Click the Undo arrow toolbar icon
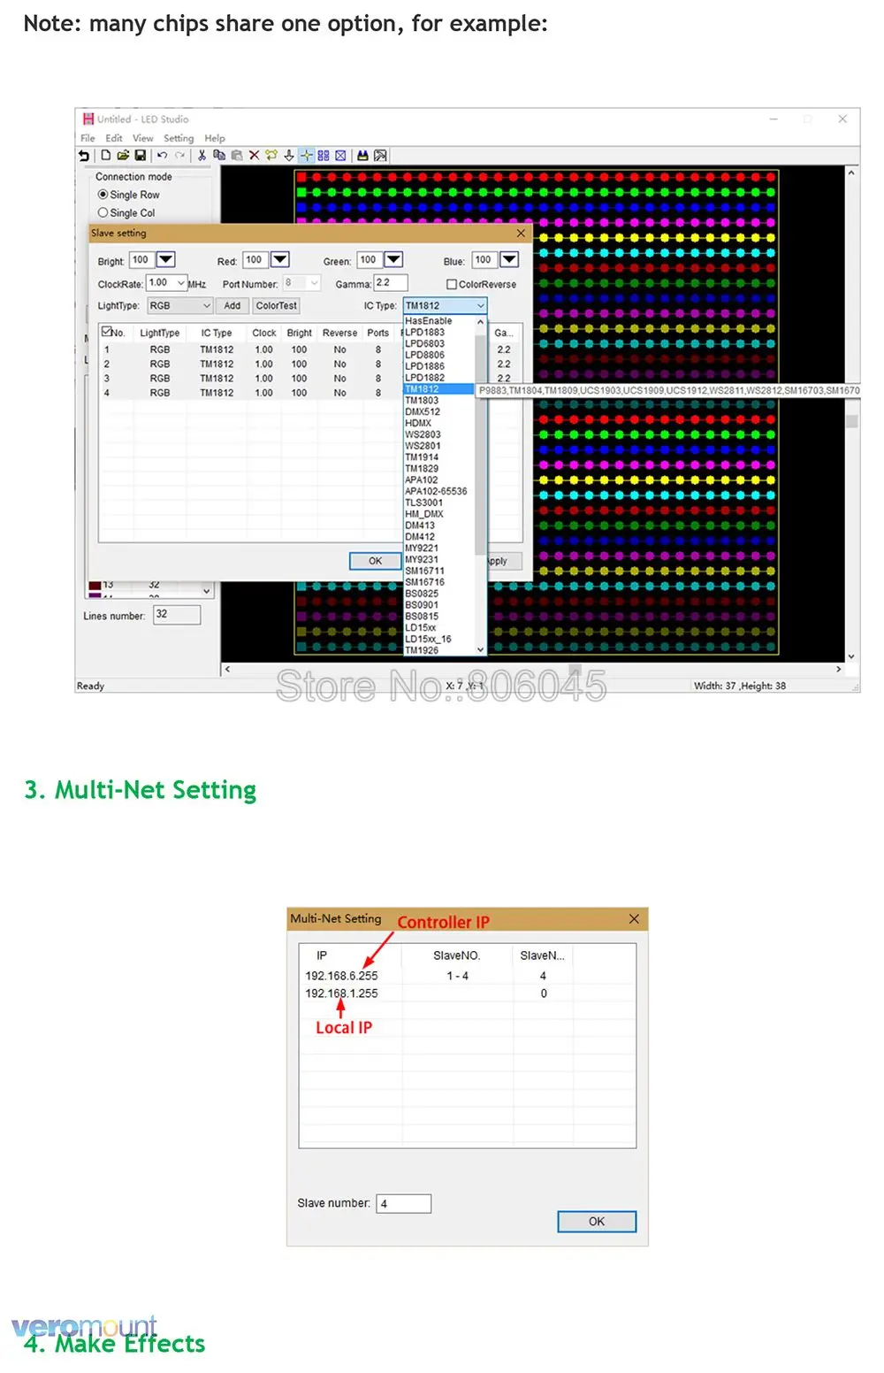Screen dimensions: 884x1373 coord(162,156)
